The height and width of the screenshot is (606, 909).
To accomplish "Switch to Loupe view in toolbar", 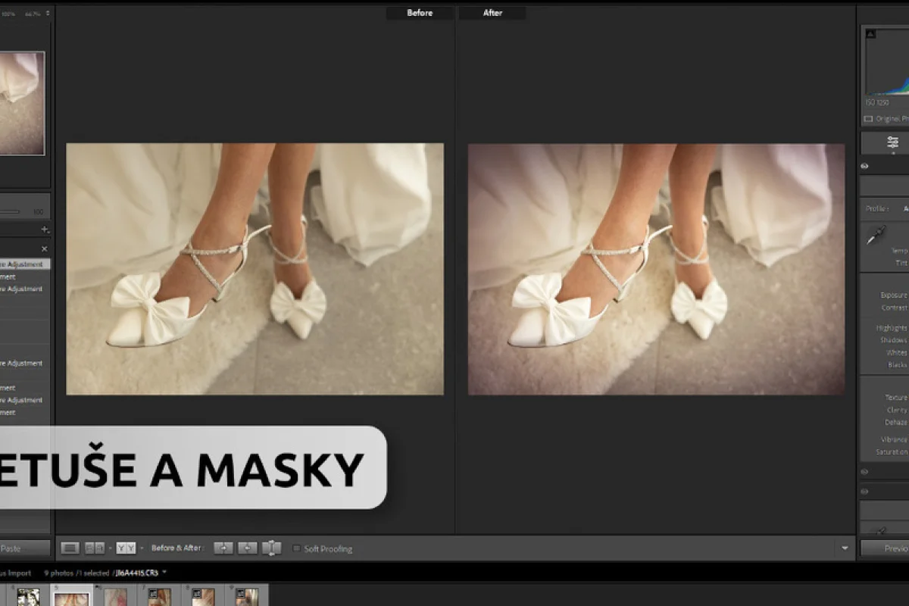I will (70, 548).
